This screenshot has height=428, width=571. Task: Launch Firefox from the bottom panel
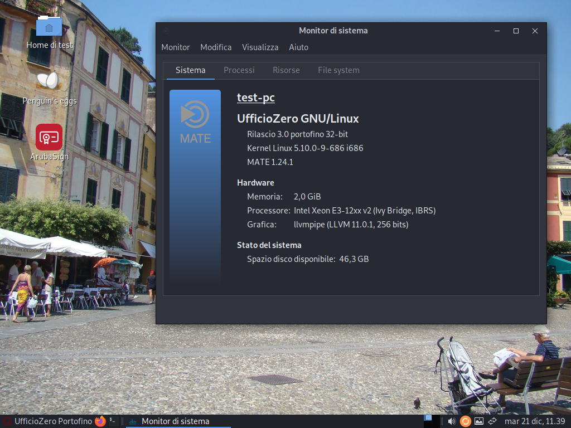100,421
